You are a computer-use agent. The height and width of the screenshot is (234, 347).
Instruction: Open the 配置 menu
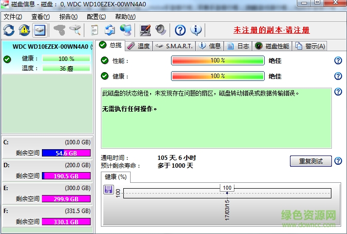coord(96,16)
